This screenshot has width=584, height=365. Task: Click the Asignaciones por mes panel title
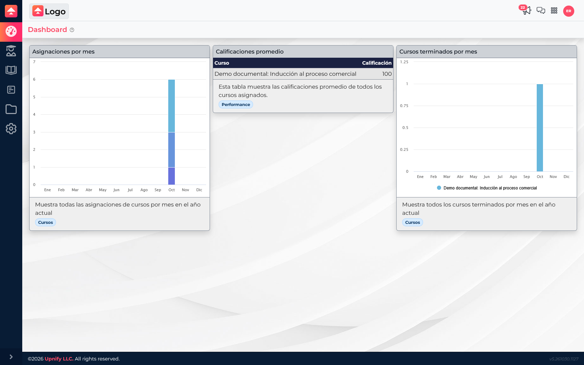coord(63,51)
